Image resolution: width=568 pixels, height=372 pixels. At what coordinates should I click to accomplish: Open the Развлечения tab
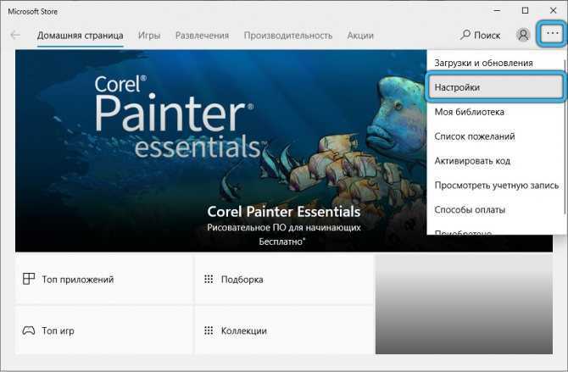[x=202, y=36]
